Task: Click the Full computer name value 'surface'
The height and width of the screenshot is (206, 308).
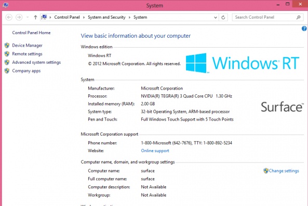Action: pos(148,179)
